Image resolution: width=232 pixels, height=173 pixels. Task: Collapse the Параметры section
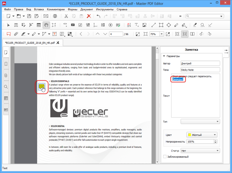[164, 56]
